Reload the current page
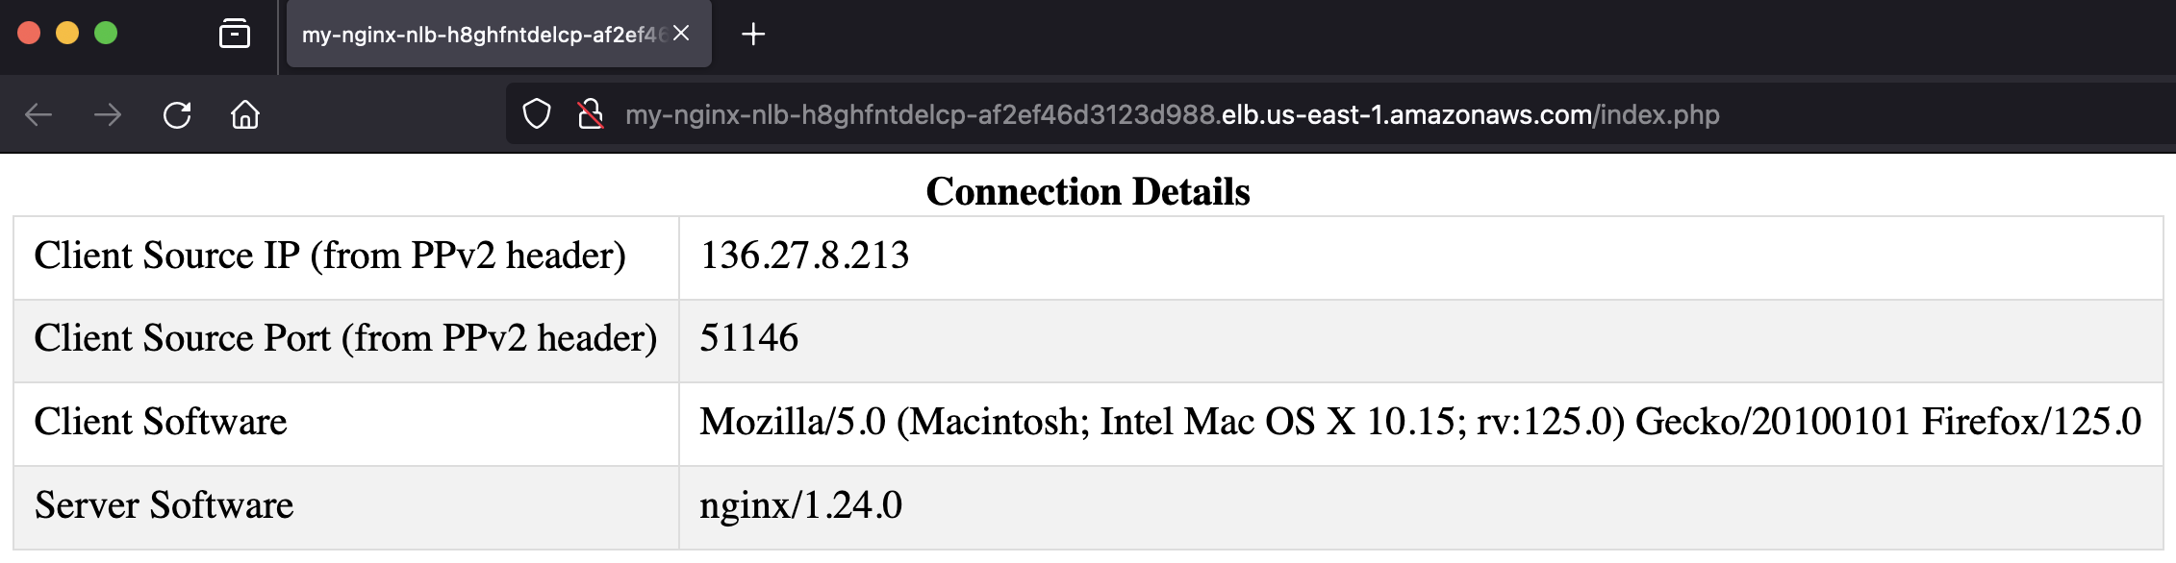 click(177, 115)
